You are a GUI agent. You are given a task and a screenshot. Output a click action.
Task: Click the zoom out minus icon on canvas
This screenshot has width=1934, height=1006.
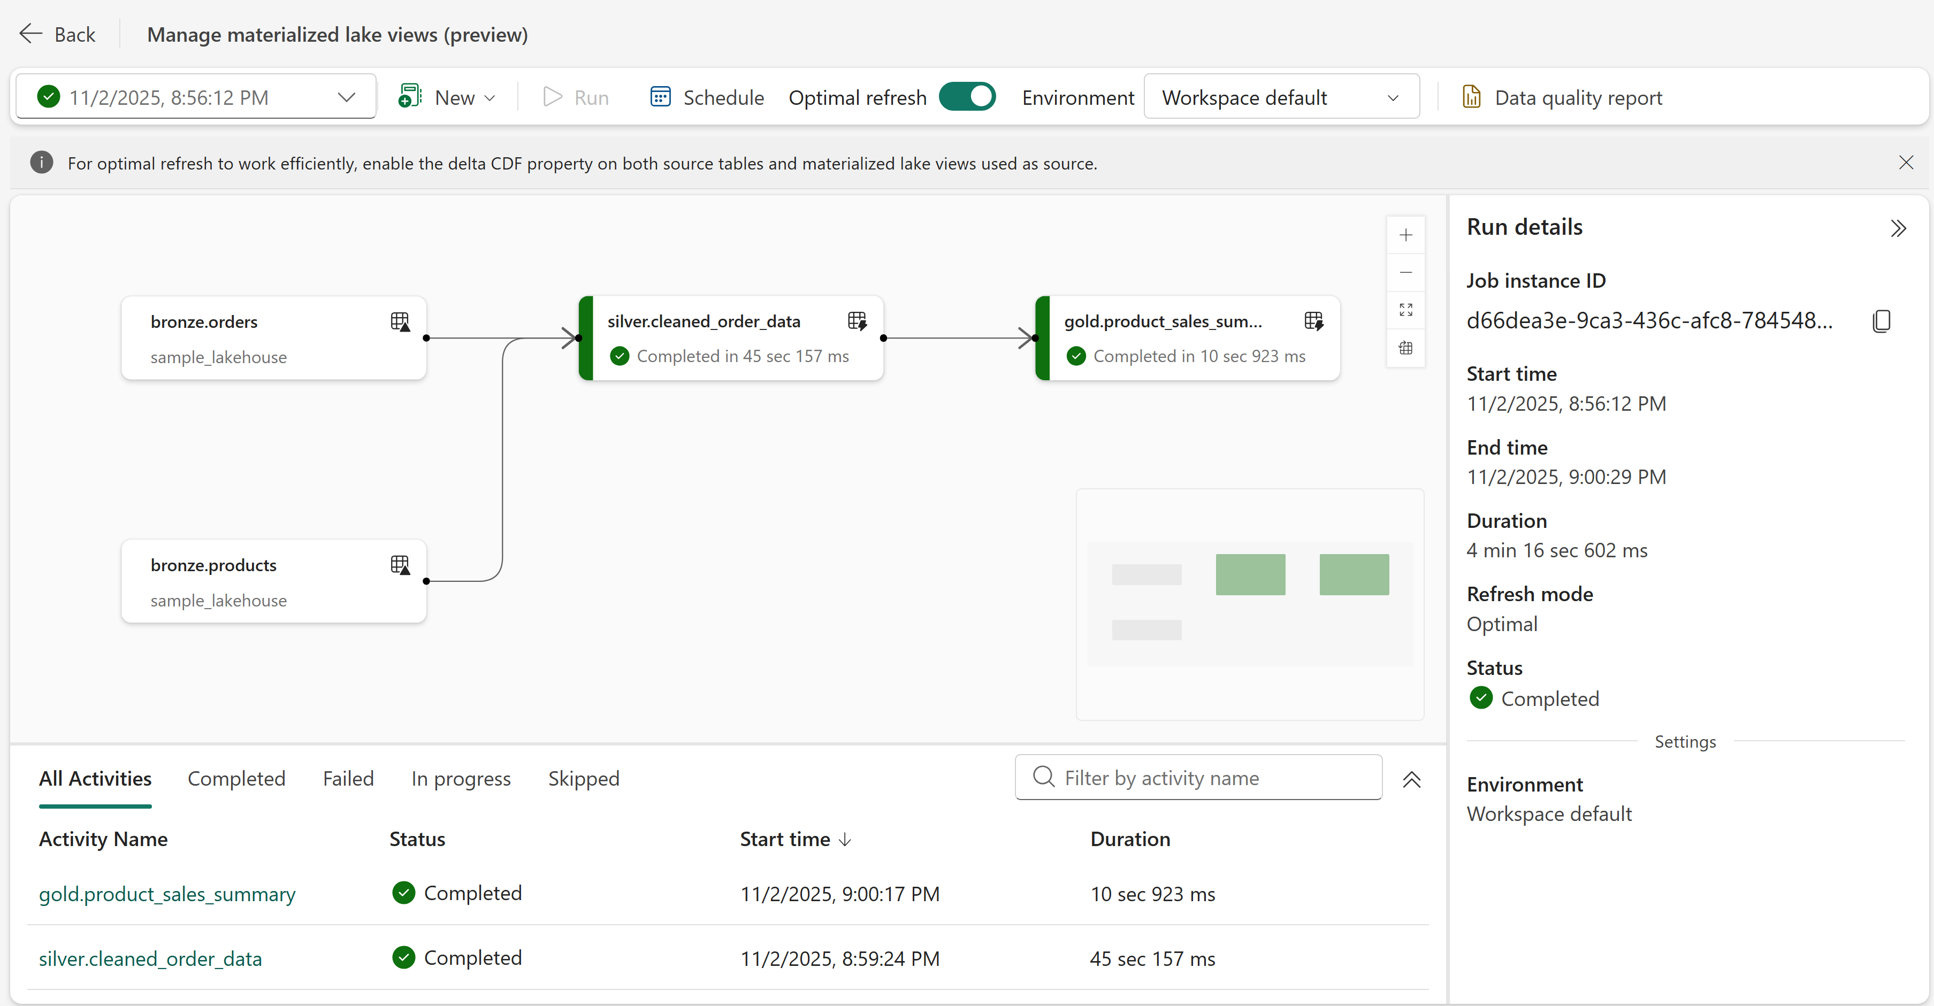(x=1405, y=273)
